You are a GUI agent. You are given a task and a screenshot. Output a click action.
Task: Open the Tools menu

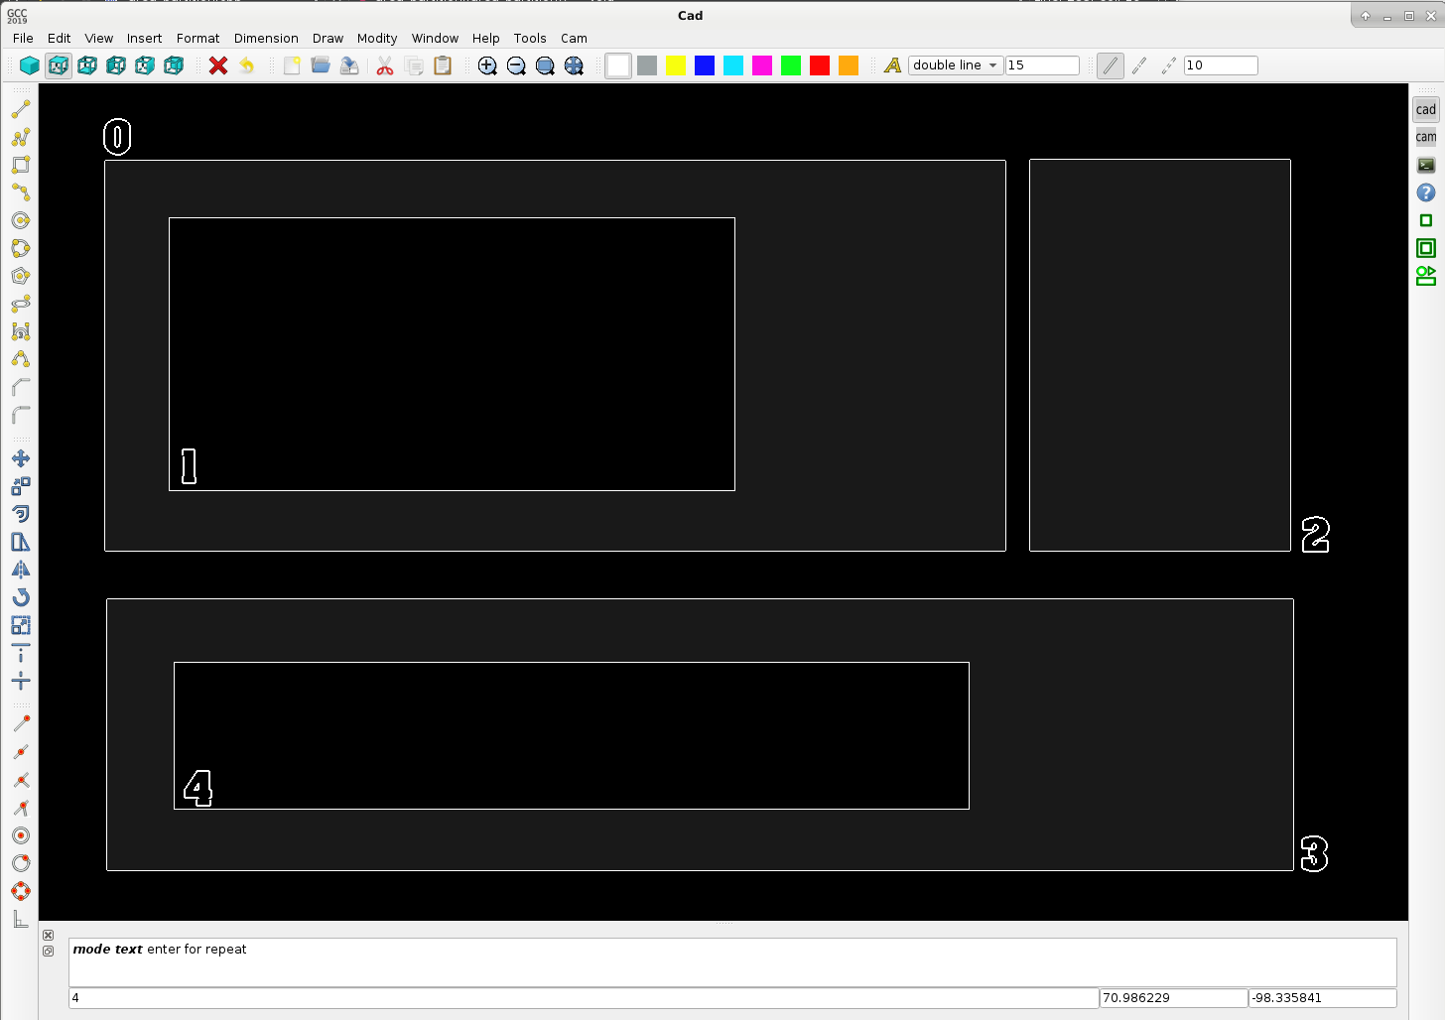pos(530,38)
